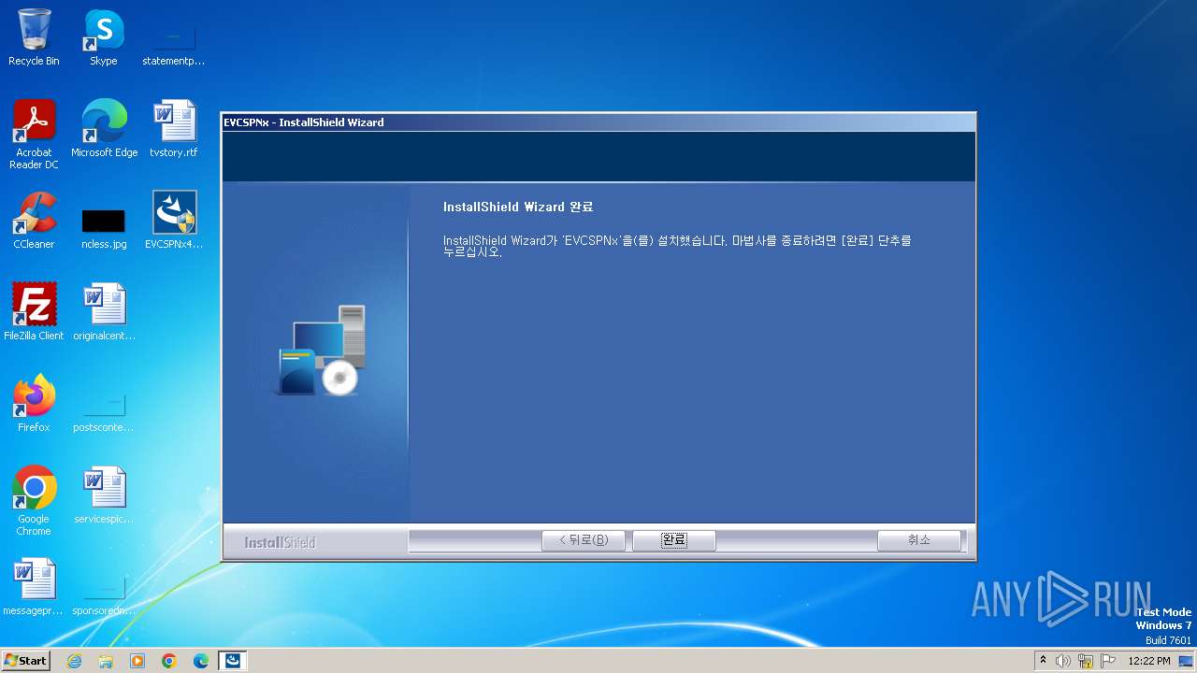Image resolution: width=1197 pixels, height=673 pixels.
Task: Click the Show desktop button
Action: (1187, 661)
